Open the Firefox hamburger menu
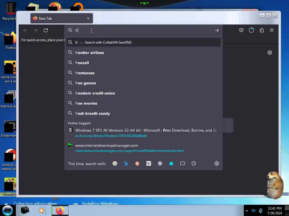Viewport: 289px width, 216px height. (x=272, y=30)
